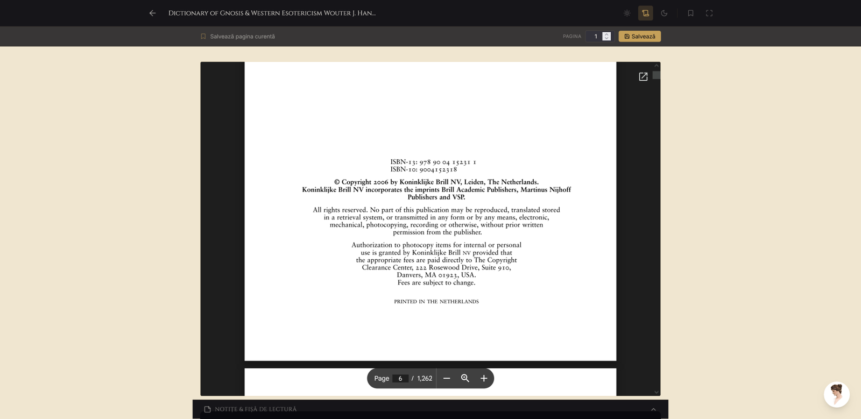This screenshot has width=861, height=419.
Task: Click the magnifier zoom-to-fit icon
Action: 465,378
